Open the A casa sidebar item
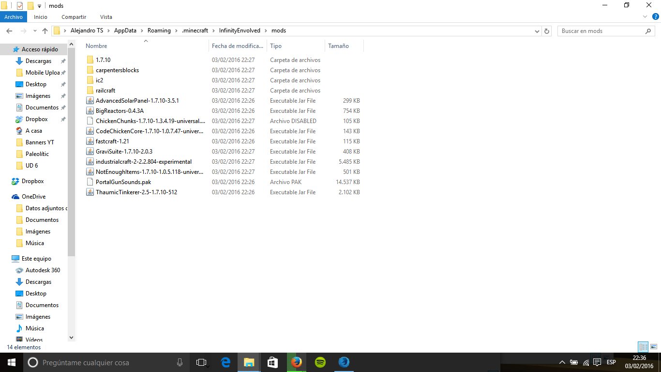Screen dimensions: 661x372 (x=33, y=131)
